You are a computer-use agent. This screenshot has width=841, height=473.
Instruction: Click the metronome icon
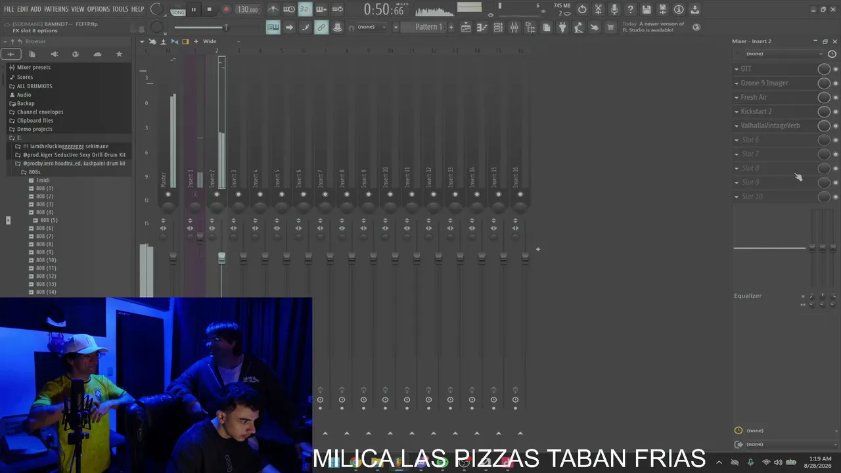click(273, 9)
